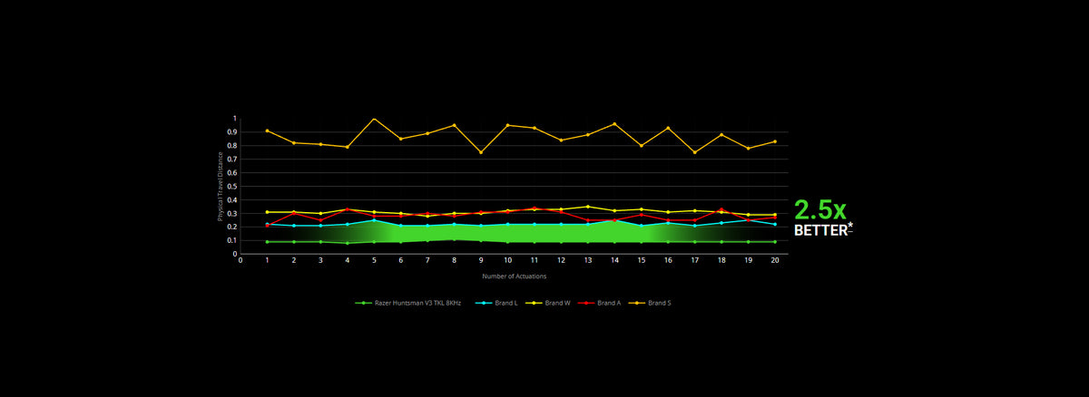
Task: Select Brand S peak point at actuation 5
Action: click(x=374, y=119)
